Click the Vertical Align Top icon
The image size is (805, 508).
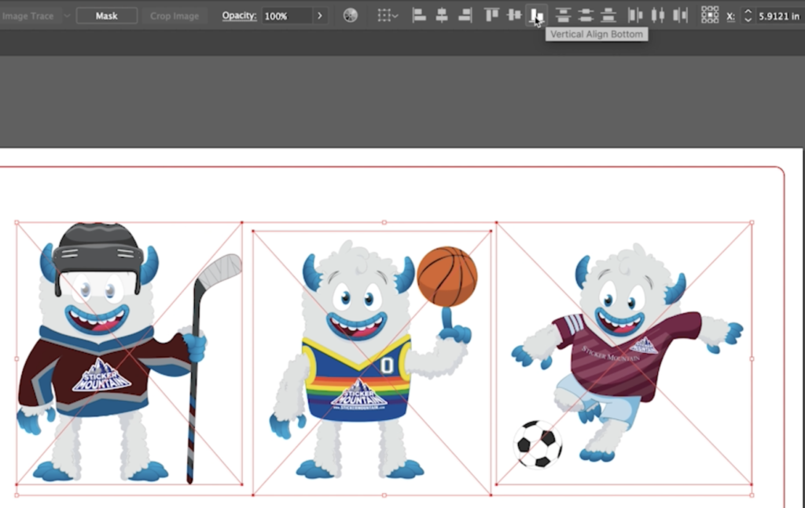click(x=492, y=16)
